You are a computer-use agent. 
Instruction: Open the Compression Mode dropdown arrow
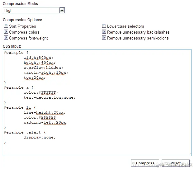click(62, 10)
